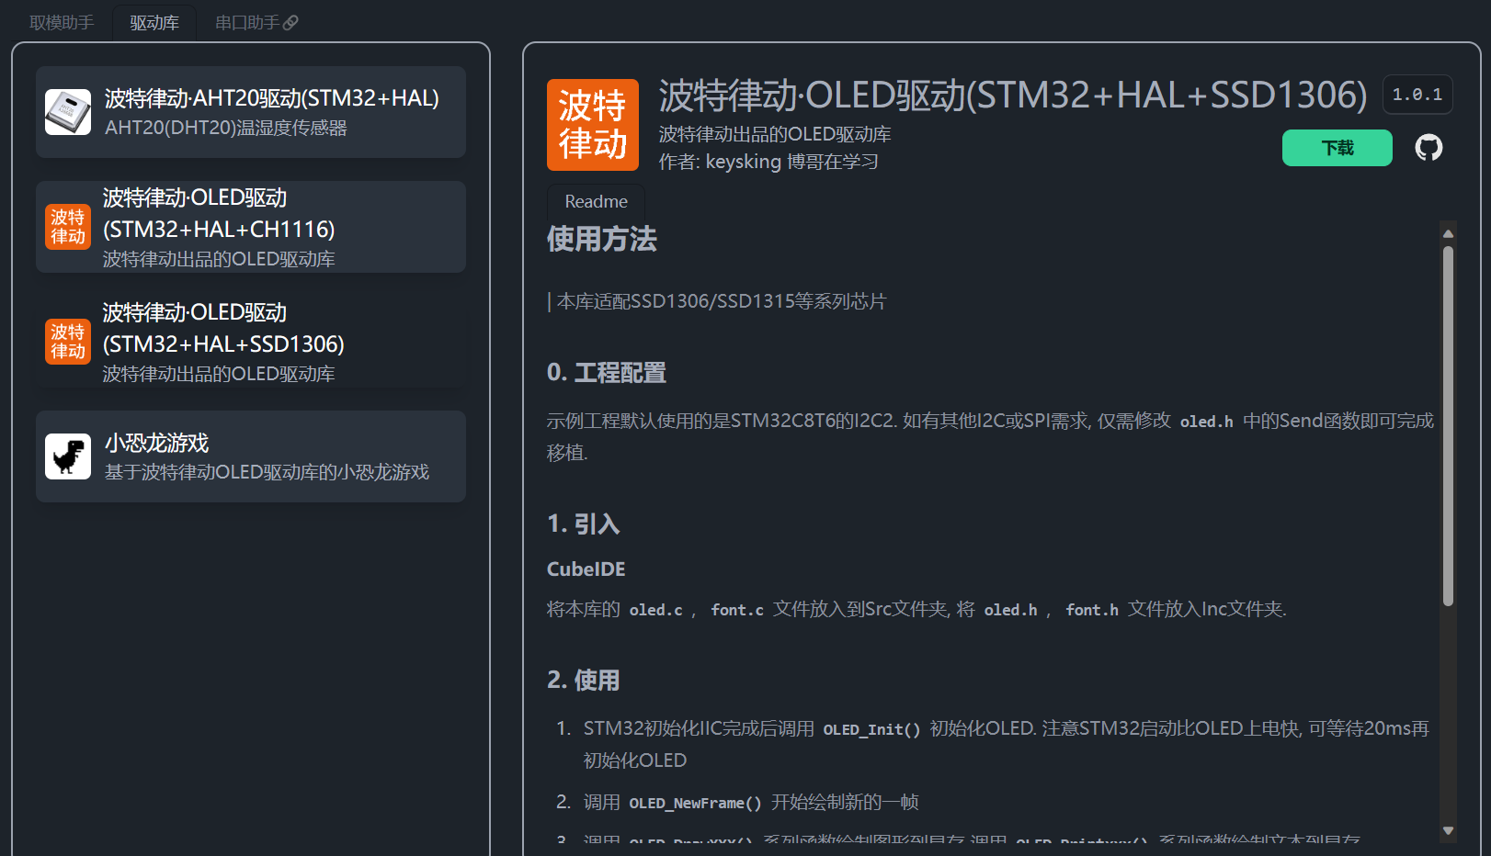Select 波特律动·AHT20驱动(STM32+HAL) library entry
Image resolution: width=1491 pixels, height=856 pixels.
(271, 98)
